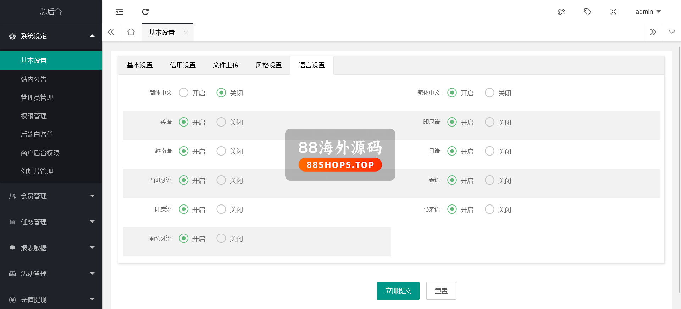The image size is (681, 309).
Task: Expand the 任务管理 sidebar menu
Action: tap(51, 222)
